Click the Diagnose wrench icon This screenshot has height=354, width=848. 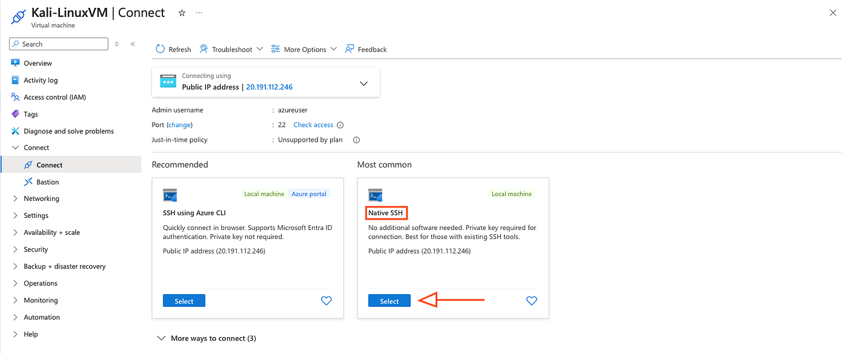coord(15,131)
